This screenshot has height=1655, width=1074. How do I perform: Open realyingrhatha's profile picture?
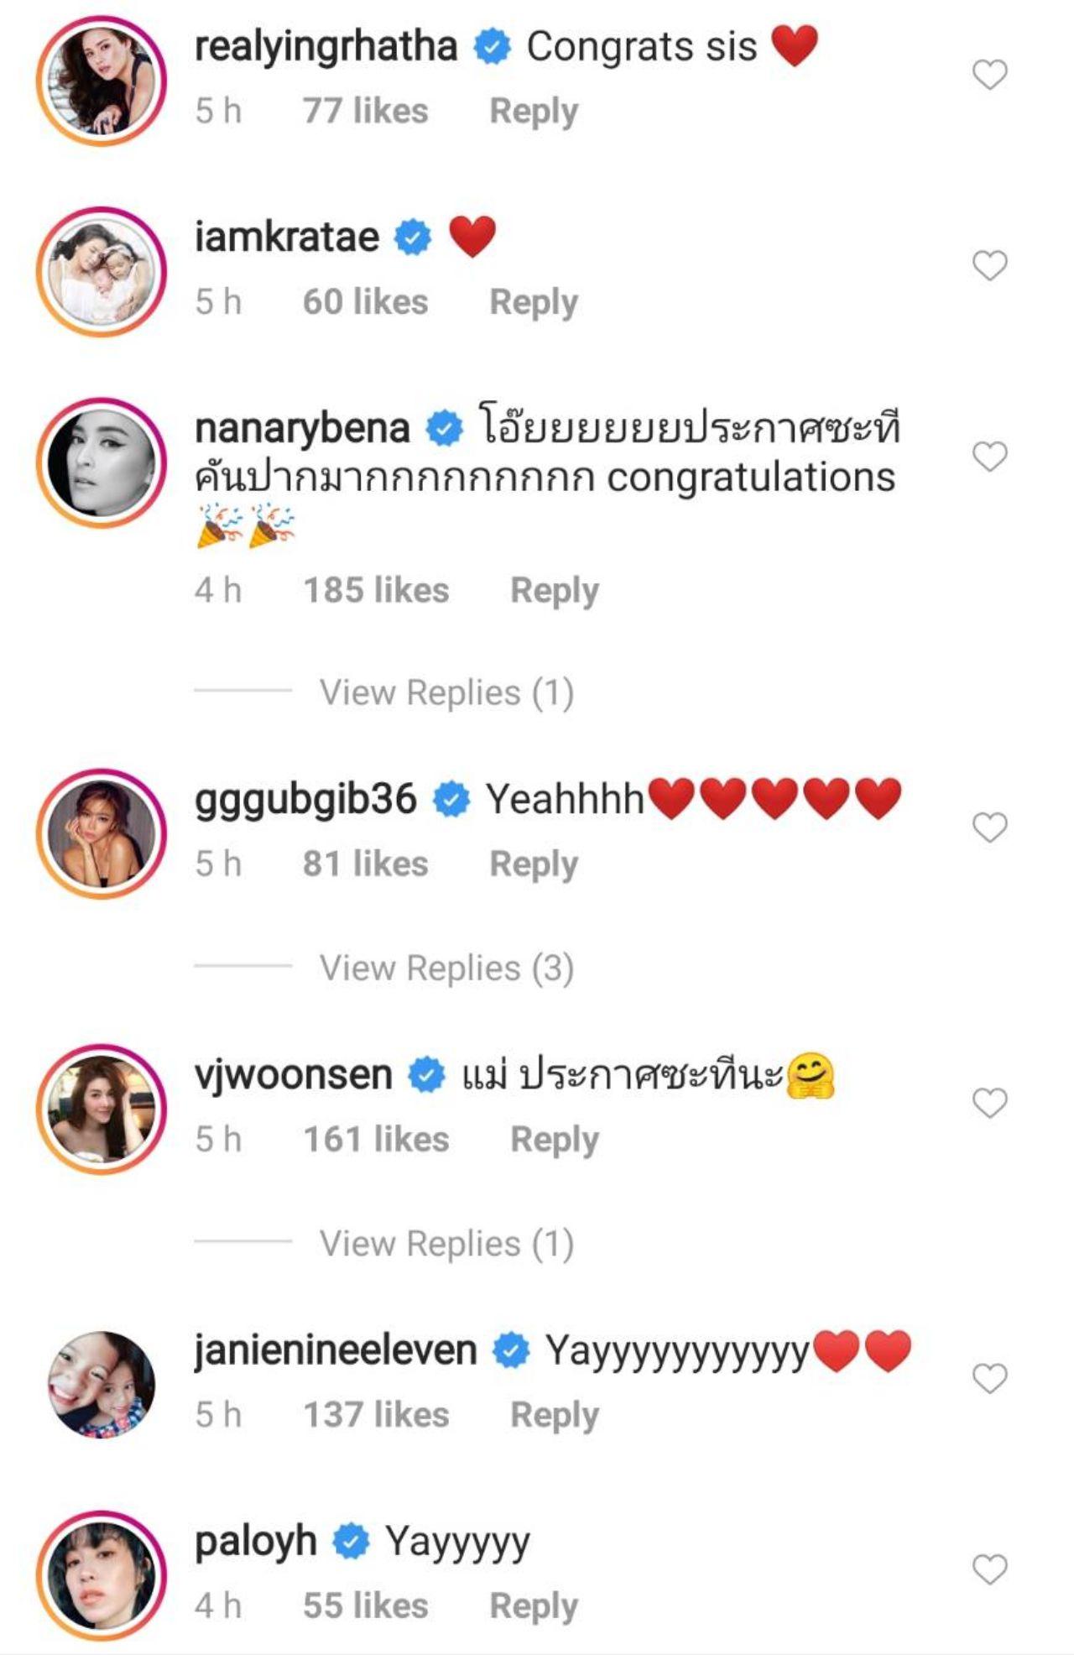click(102, 81)
